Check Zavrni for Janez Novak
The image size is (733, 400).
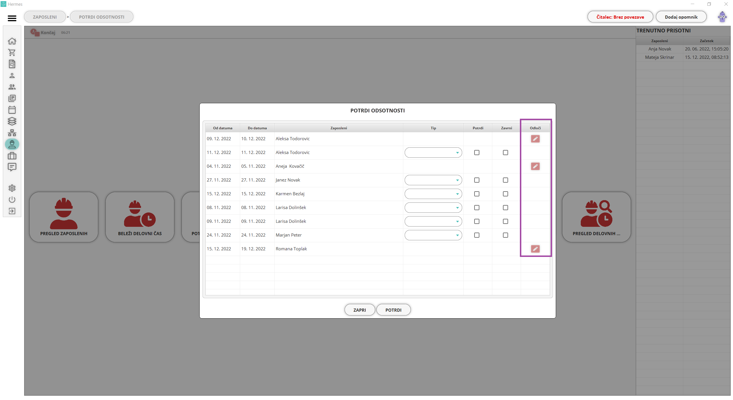506,180
